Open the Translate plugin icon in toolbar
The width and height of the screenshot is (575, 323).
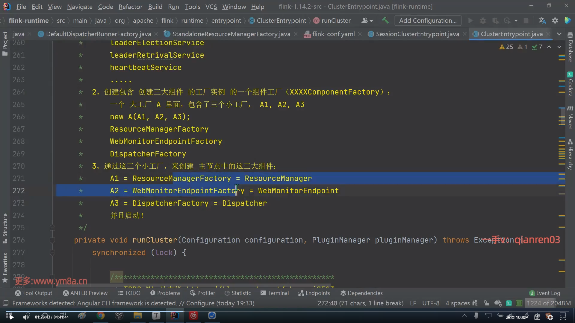[x=542, y=20]
